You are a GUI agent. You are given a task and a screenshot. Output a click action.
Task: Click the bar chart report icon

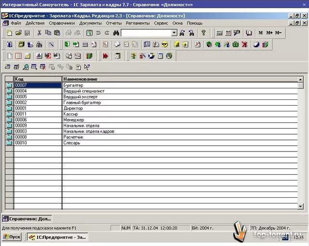[x=39, y=56]
